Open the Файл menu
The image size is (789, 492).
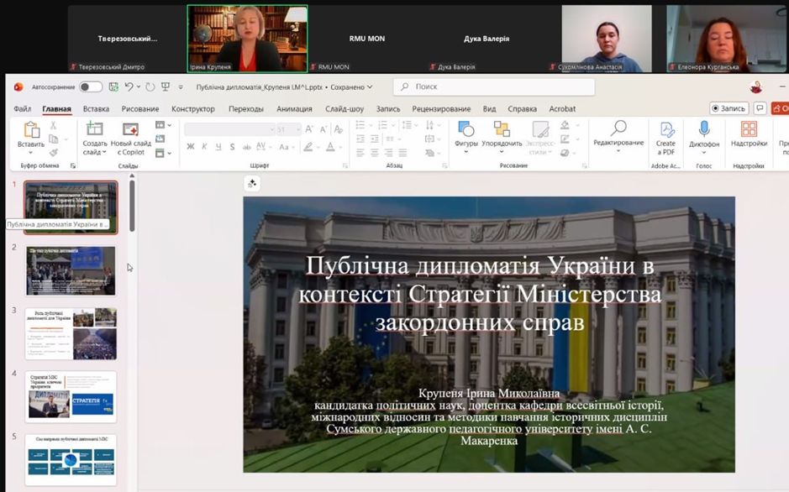pyautogui.click(x=22, y=108)
